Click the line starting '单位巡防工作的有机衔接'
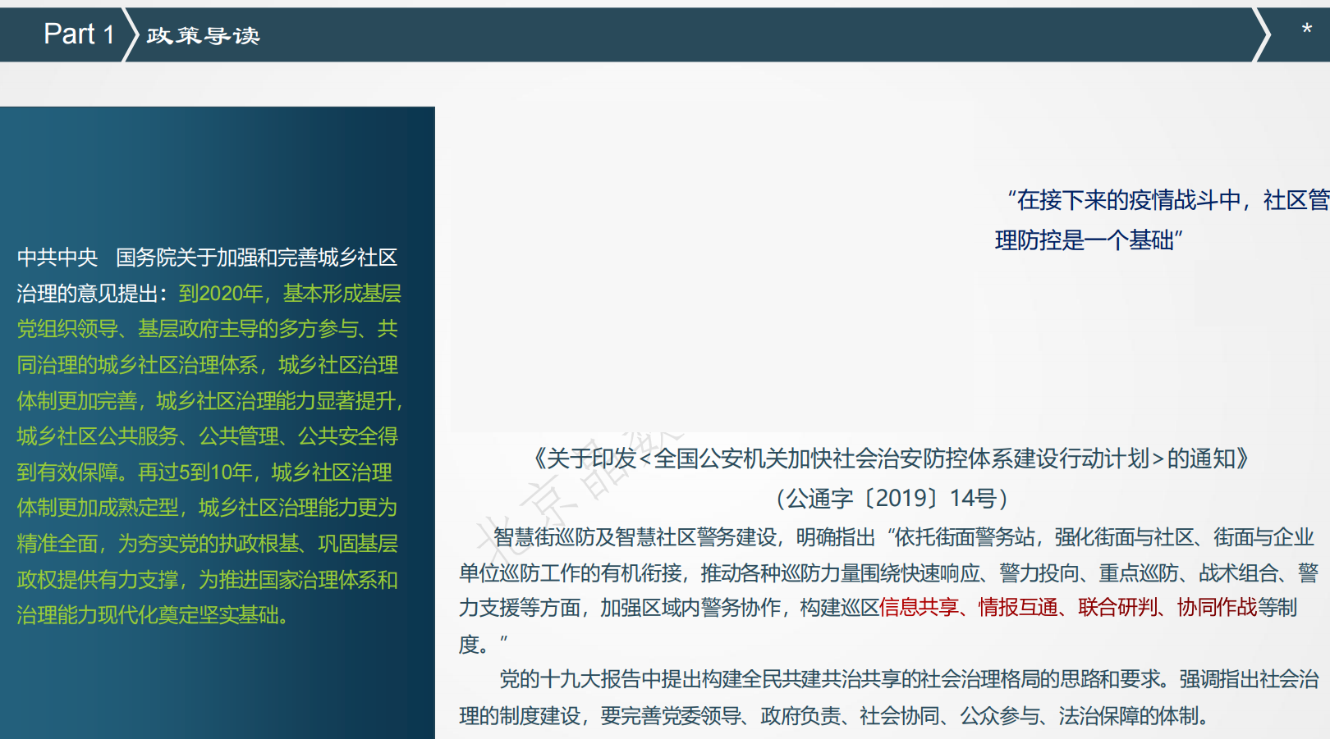Screen dimensions: 1330x739 tap(888, 573)
